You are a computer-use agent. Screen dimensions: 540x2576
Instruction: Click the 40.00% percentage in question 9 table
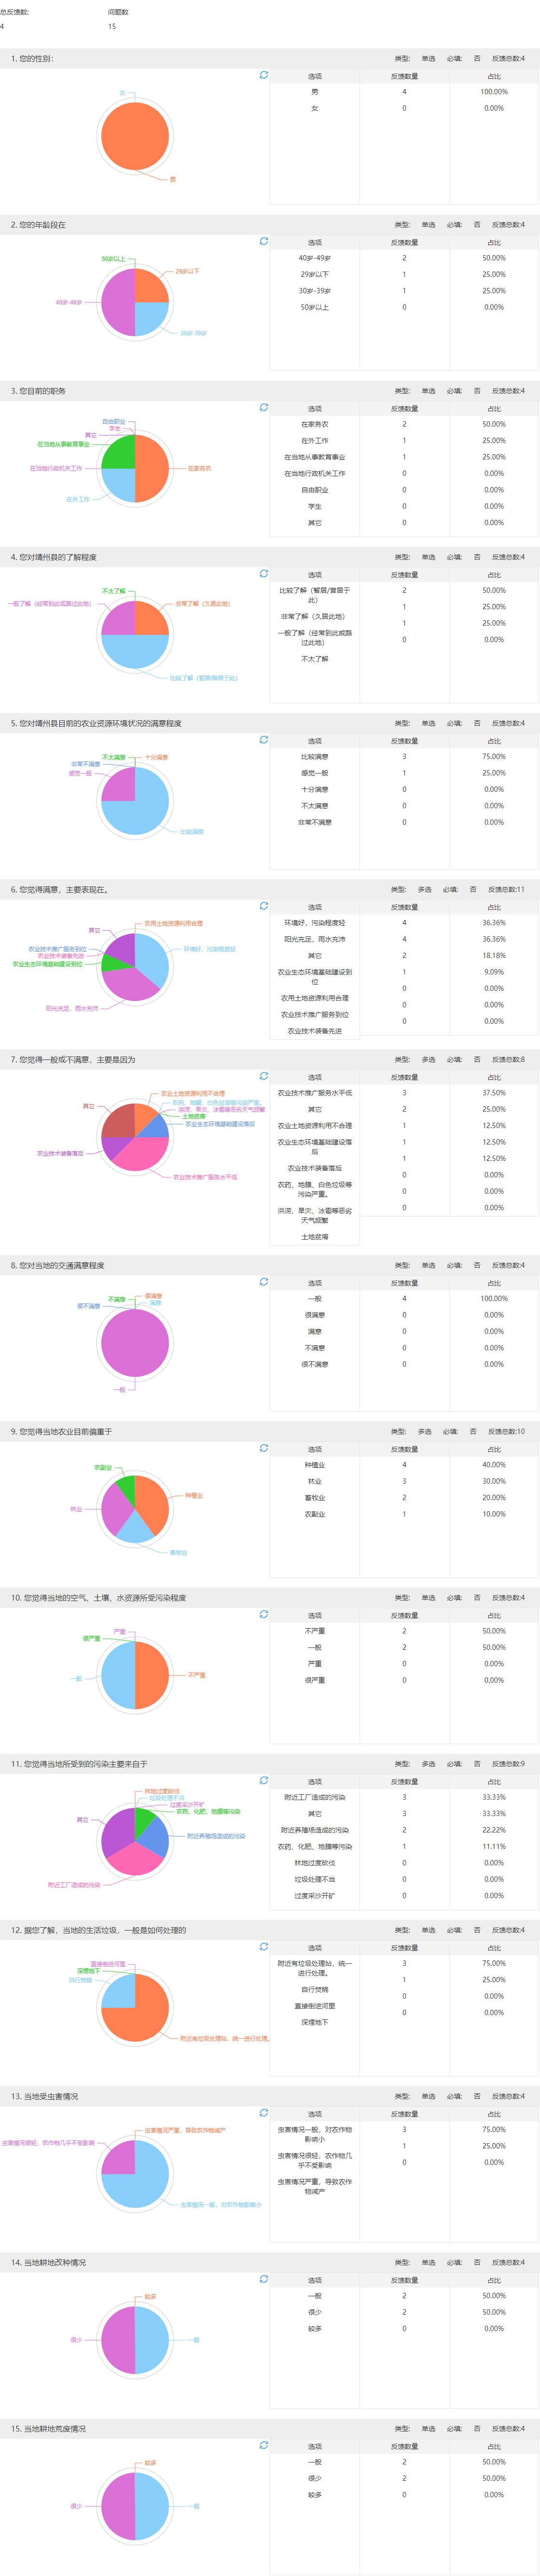point(494,1465)
